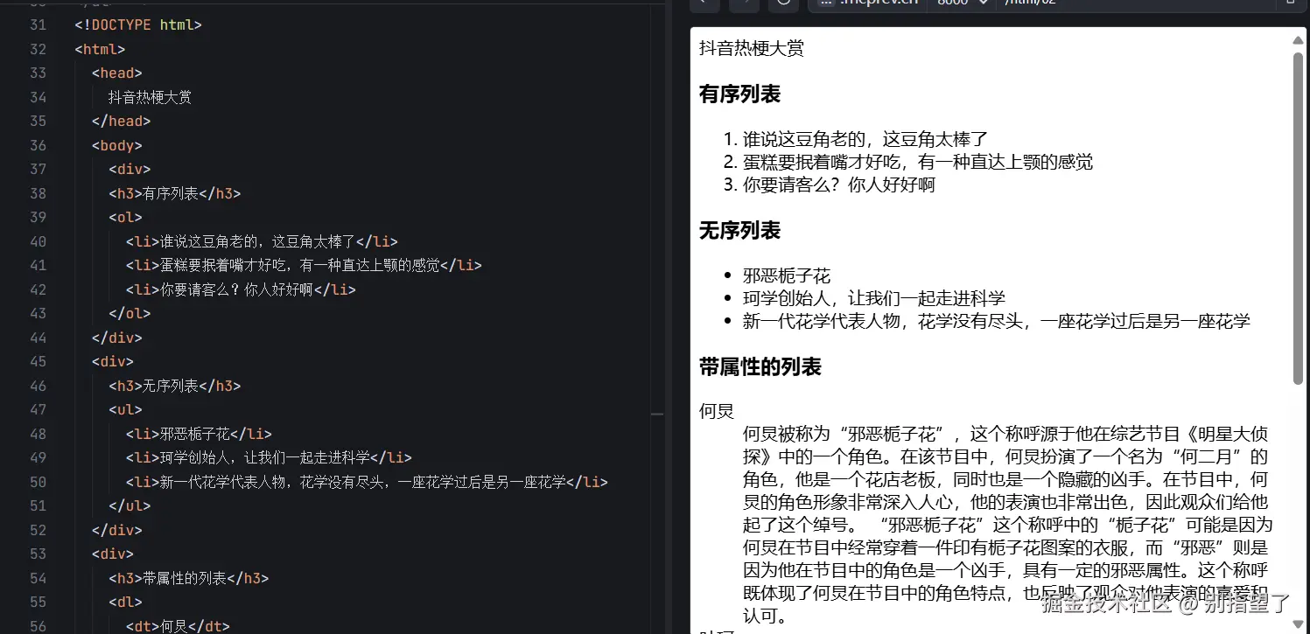
Task: Click the <li>邪恶栀子花</li> code line
Action: 199,434
